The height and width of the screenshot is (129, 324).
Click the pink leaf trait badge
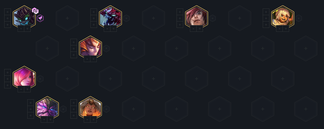40,18
